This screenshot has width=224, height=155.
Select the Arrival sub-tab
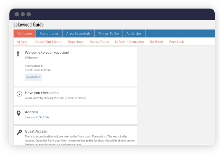[x=22, y=42]
